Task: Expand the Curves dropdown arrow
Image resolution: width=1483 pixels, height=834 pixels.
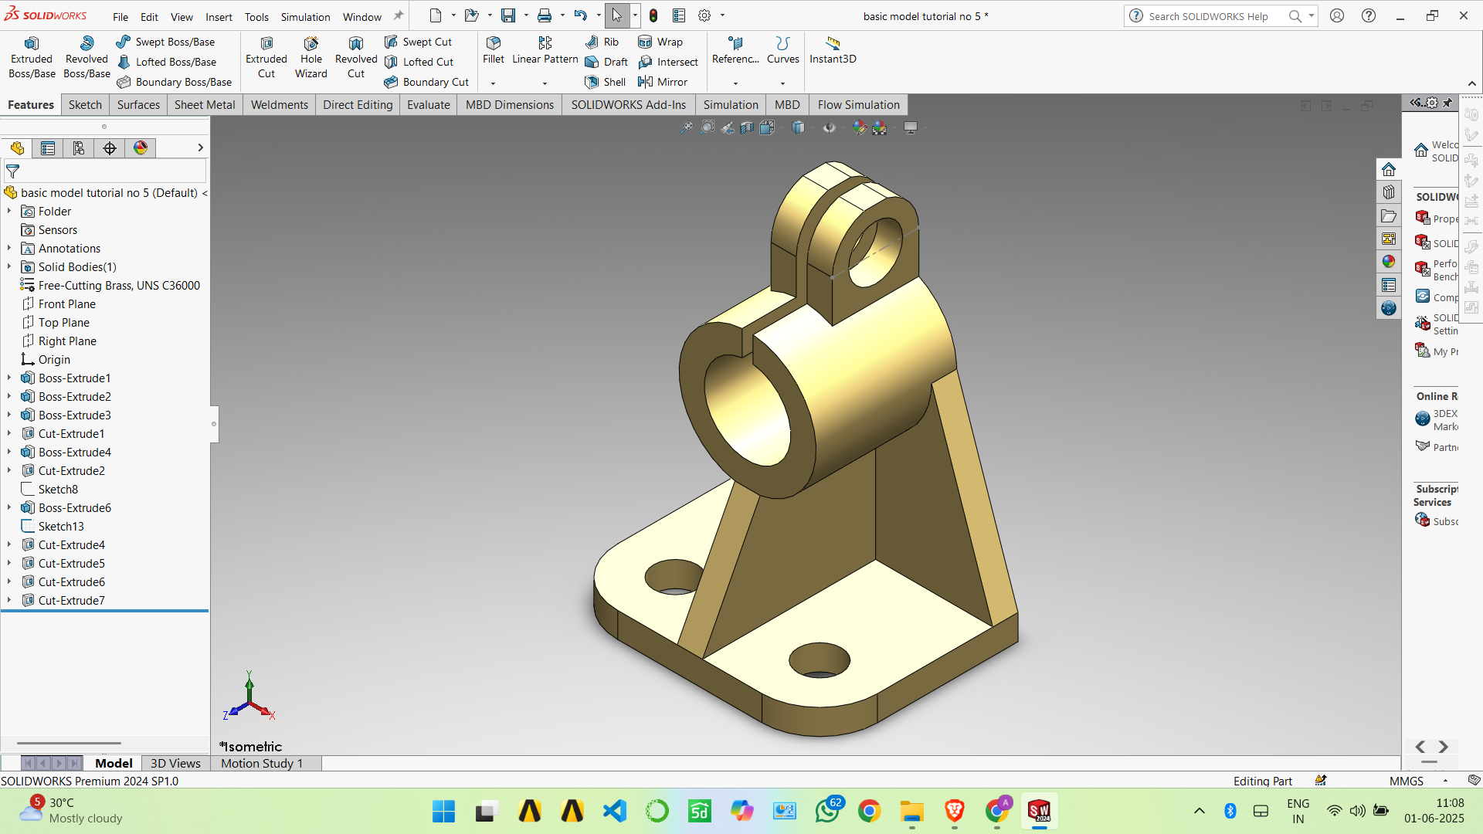Action: (782, 83)
